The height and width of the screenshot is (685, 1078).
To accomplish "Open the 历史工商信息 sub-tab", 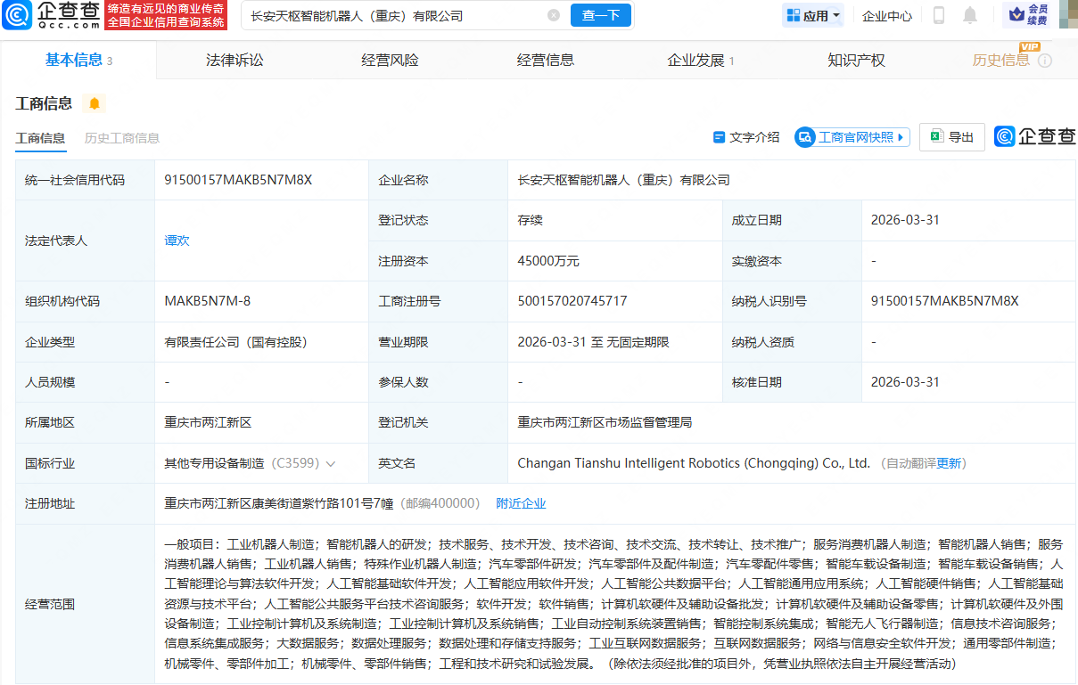I will click(122, 138).
